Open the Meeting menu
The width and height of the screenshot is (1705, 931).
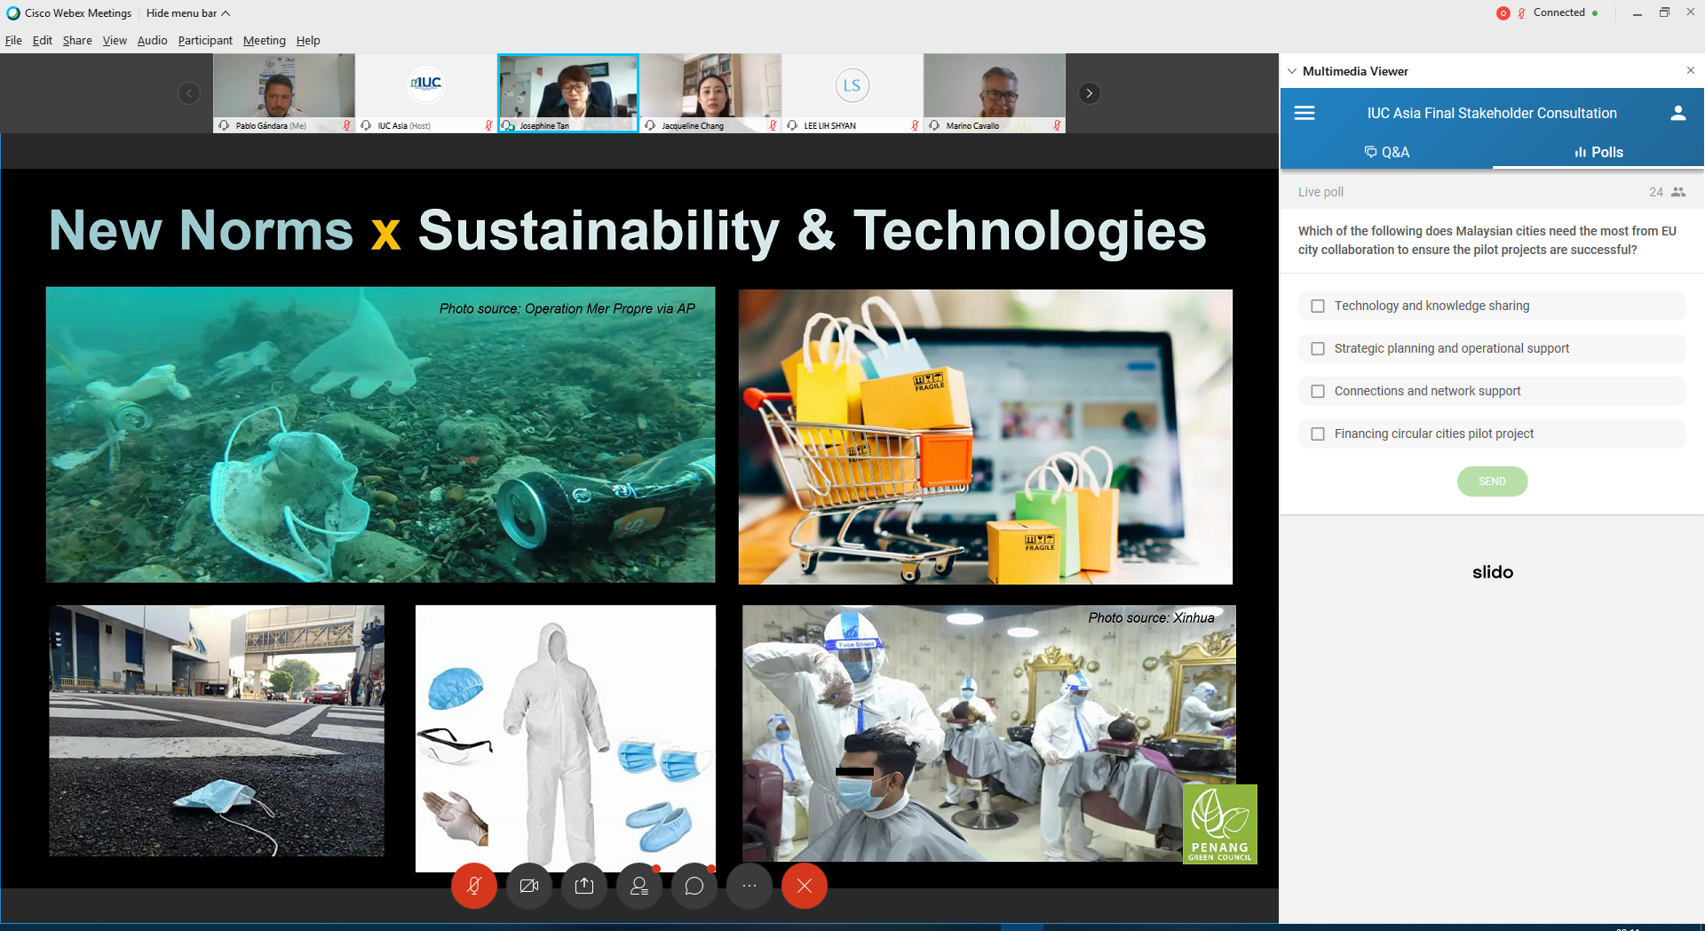tap(264, 41)
